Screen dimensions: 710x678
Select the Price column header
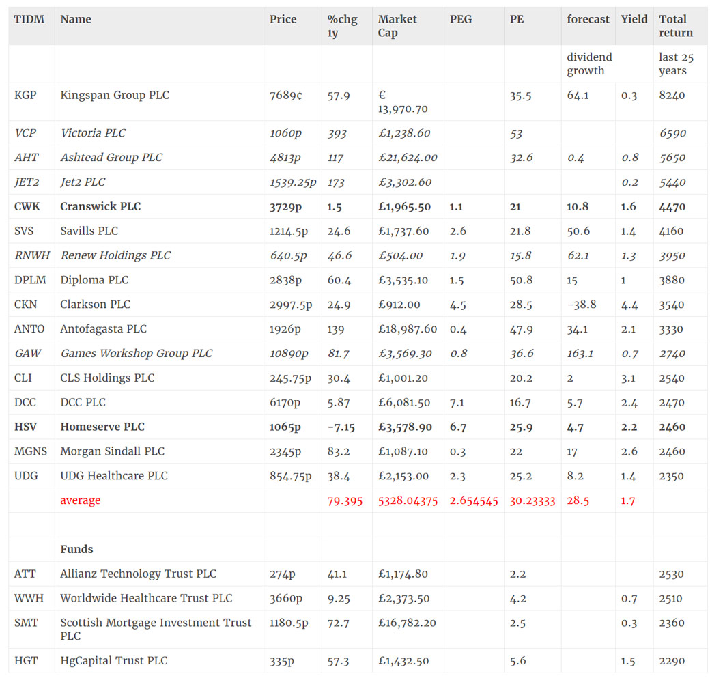(x=283, y=19)
